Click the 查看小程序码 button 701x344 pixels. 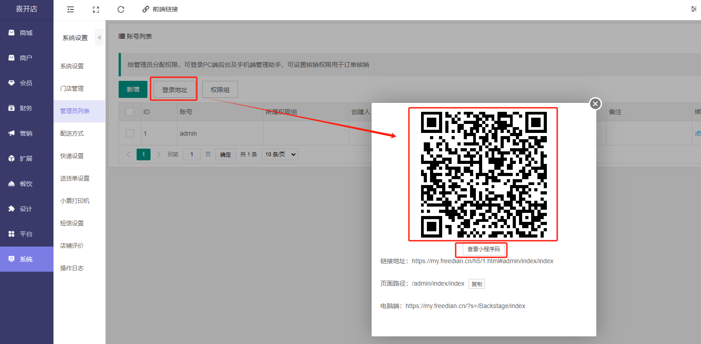[x=484, y=249]
